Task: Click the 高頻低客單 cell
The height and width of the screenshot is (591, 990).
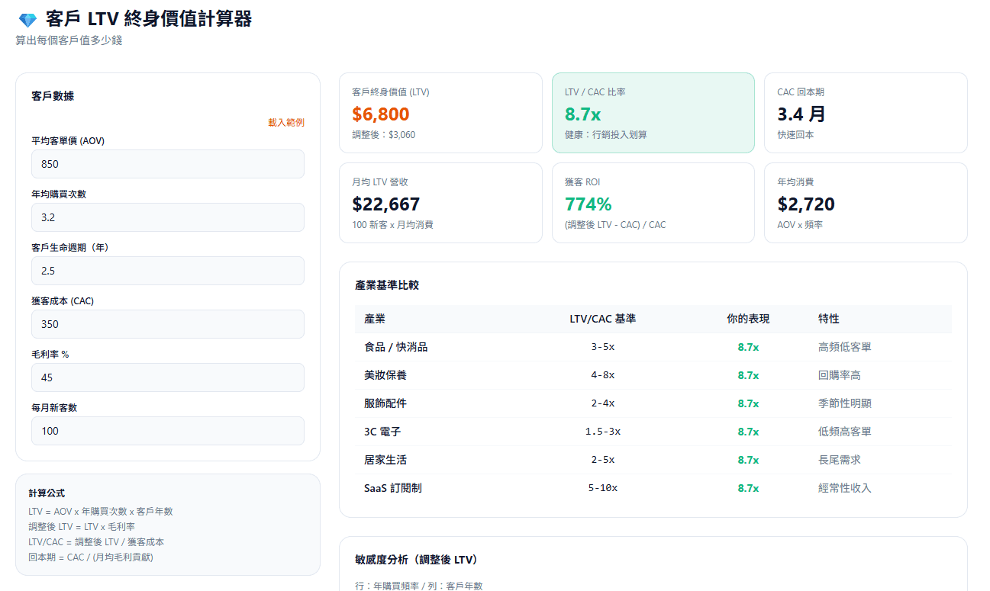Action: coord(845,347)
